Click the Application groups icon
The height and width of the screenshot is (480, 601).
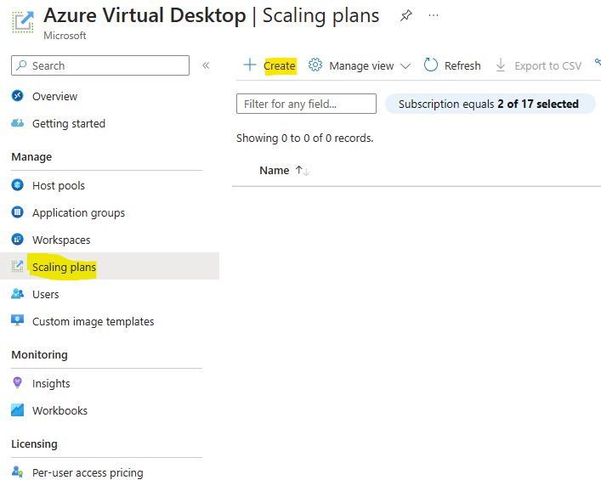point(17,212)
